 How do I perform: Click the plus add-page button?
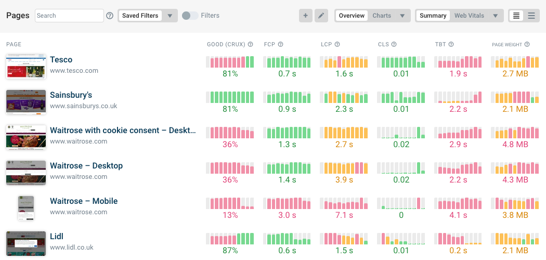pyautogui.click(x=305, y=16)
